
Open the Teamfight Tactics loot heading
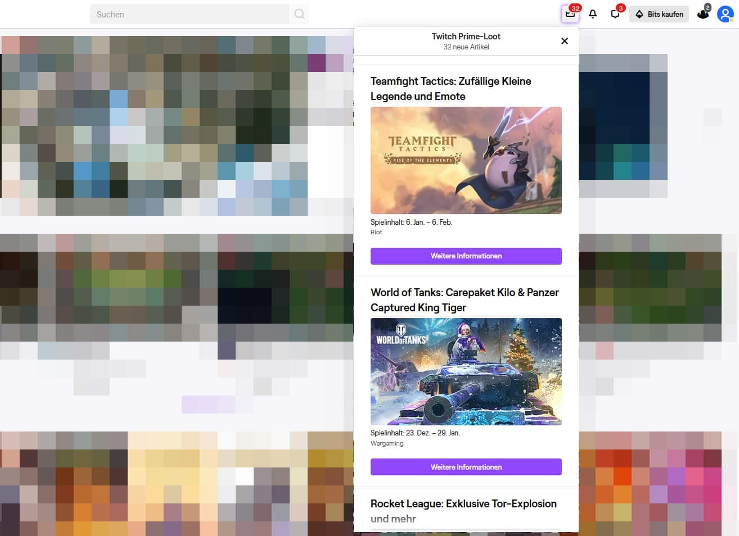(x=450, y=88)
